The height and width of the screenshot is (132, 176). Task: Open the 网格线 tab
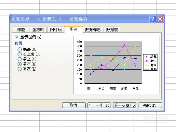click(x=56, y=30)
